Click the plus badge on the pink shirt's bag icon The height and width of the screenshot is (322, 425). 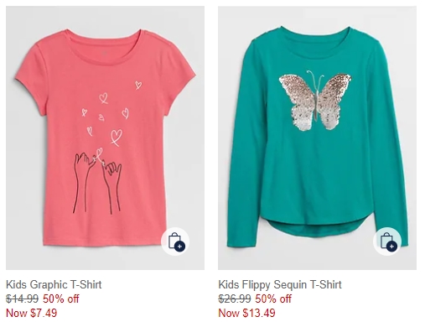179,247
